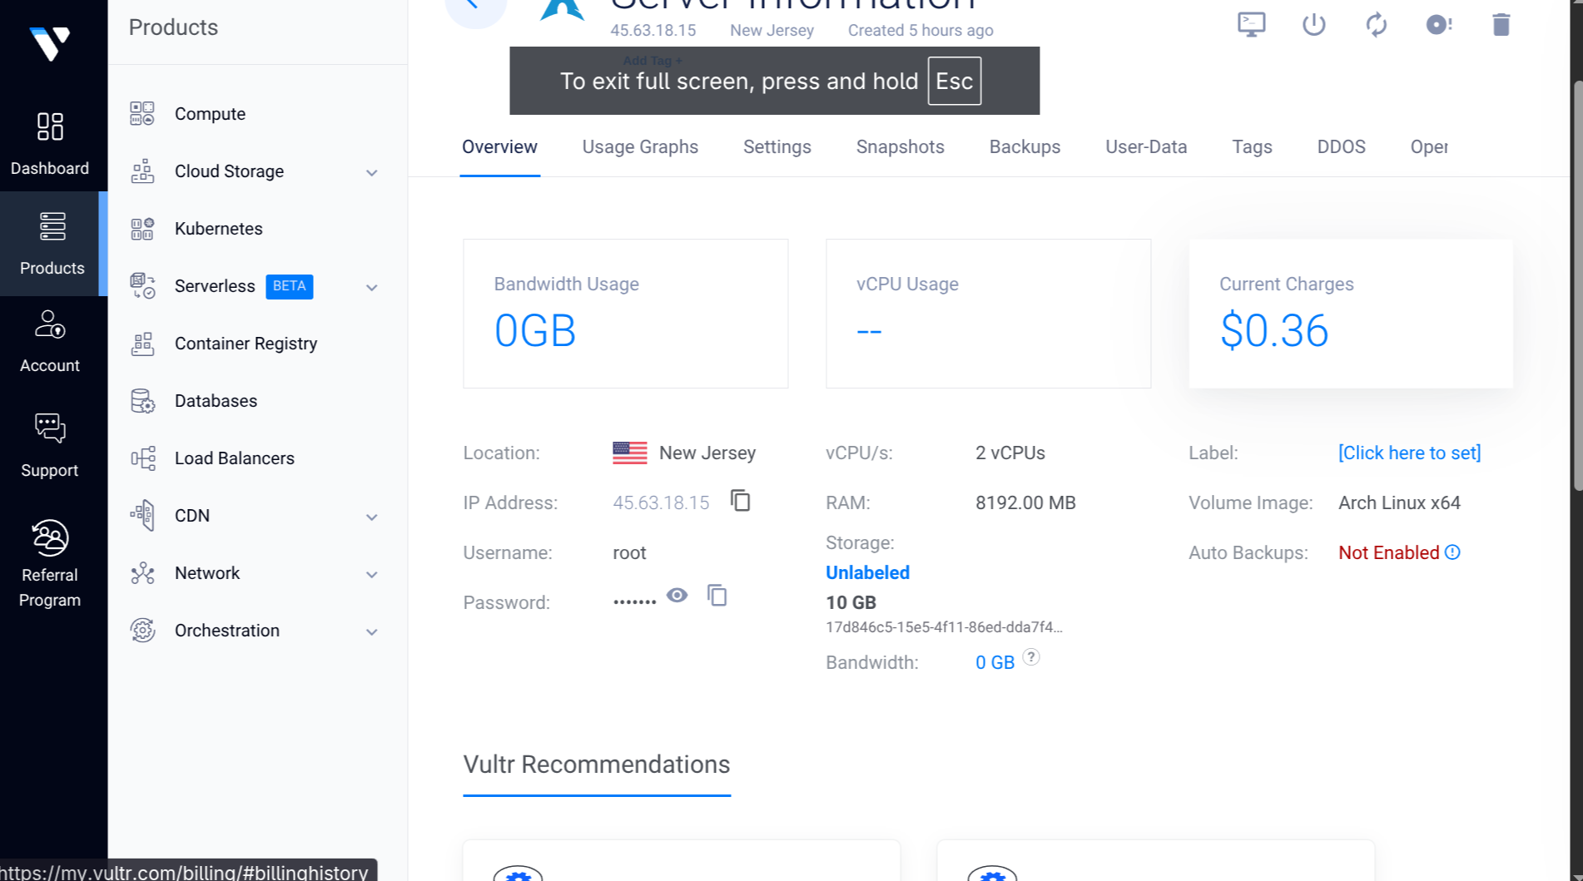
Task: Delete the server with the trash icon
Action: pos(1501,24)
